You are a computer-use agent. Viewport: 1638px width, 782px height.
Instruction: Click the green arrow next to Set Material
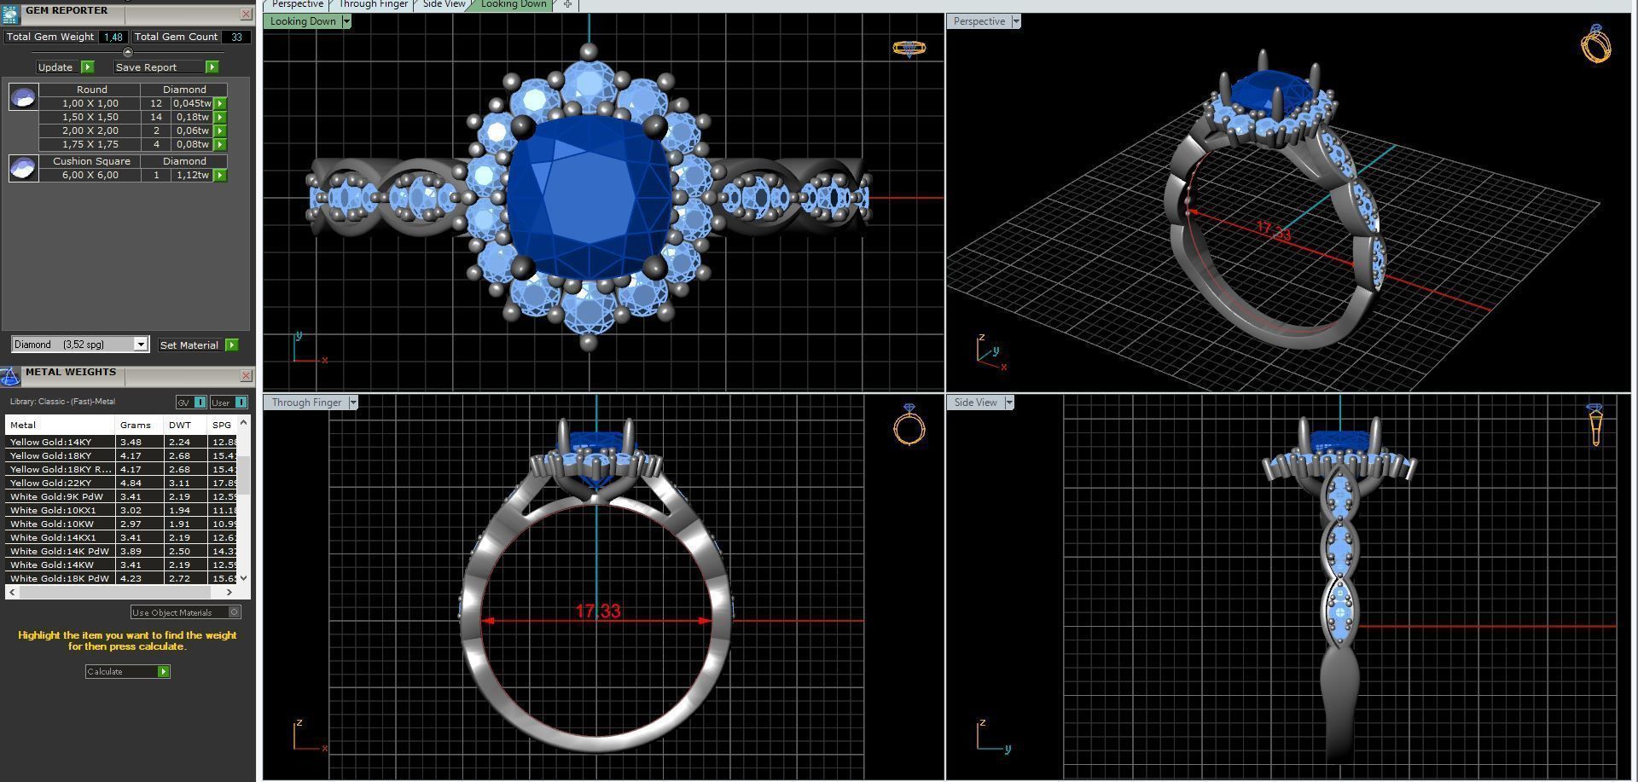(232, 345)
